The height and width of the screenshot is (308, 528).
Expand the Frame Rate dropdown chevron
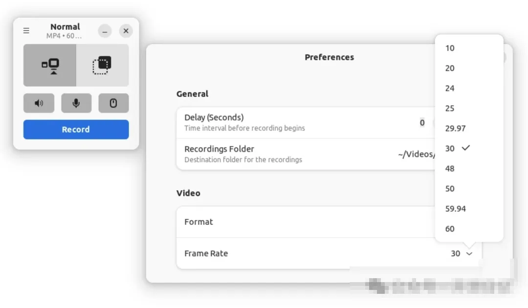tap(469, 254)
